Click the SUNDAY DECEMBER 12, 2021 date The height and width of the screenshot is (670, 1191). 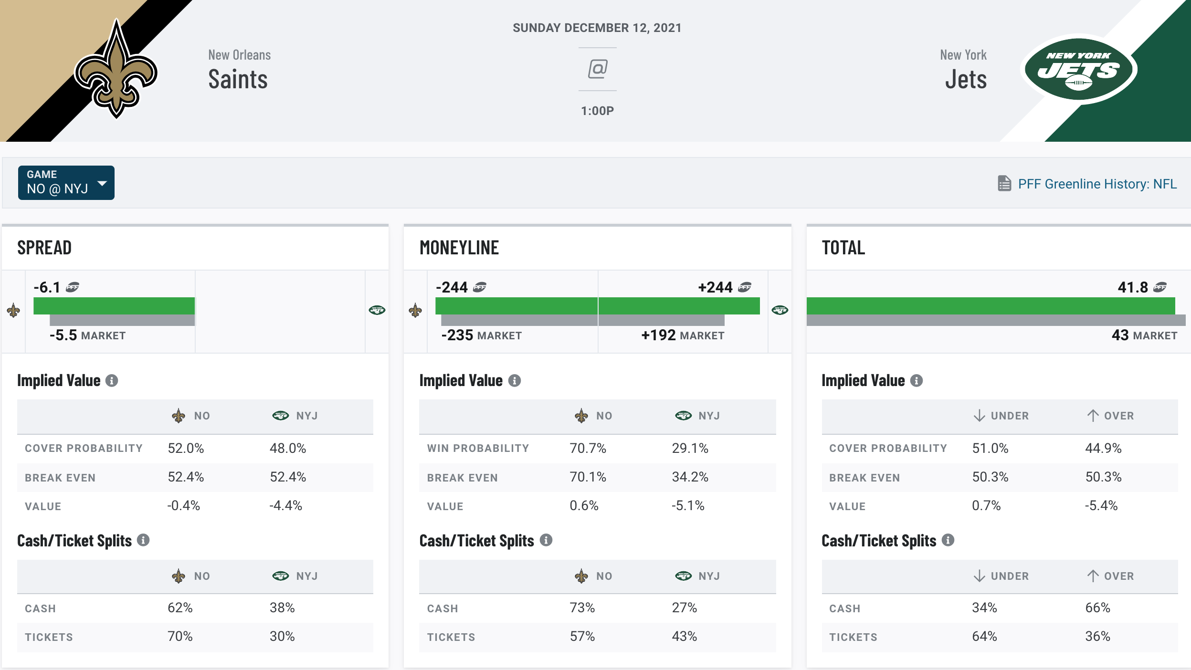point(597,28)
